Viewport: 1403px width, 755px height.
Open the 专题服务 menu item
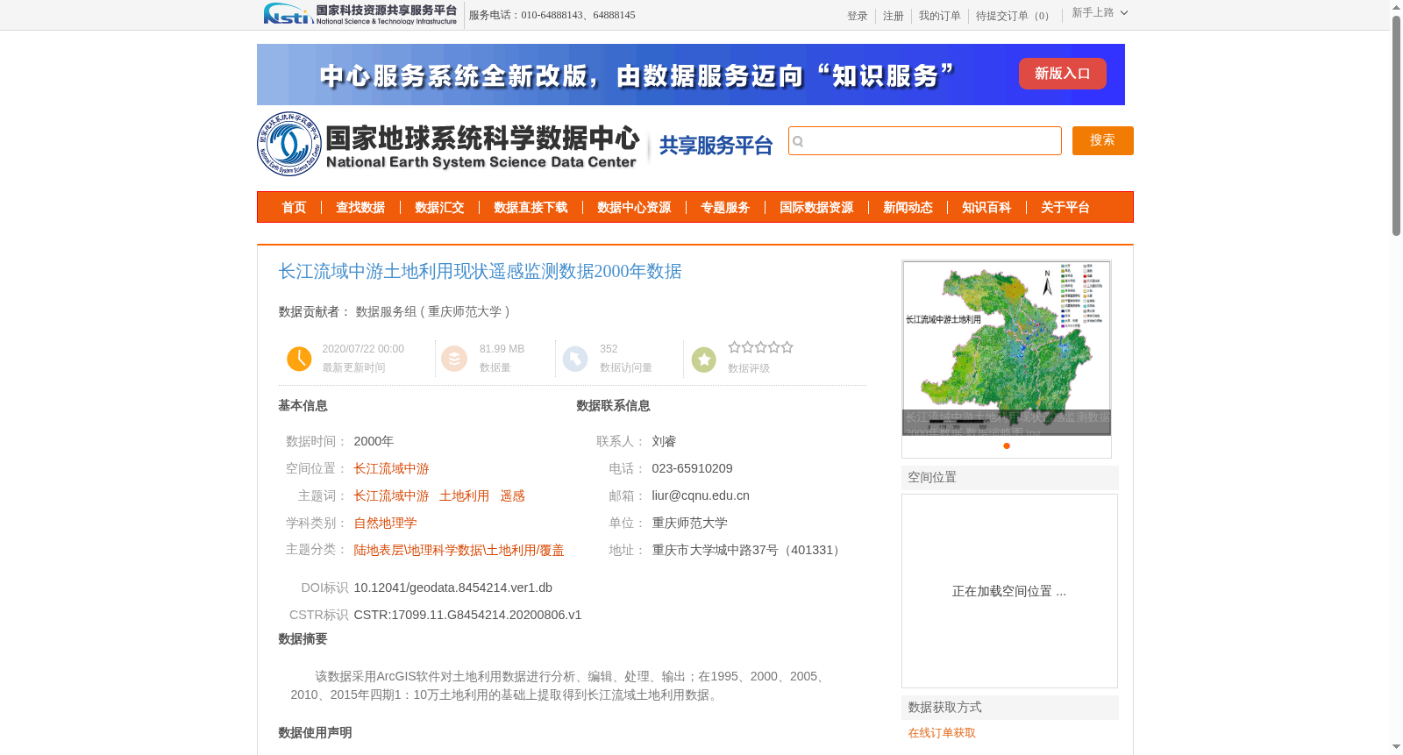point(725,208)
